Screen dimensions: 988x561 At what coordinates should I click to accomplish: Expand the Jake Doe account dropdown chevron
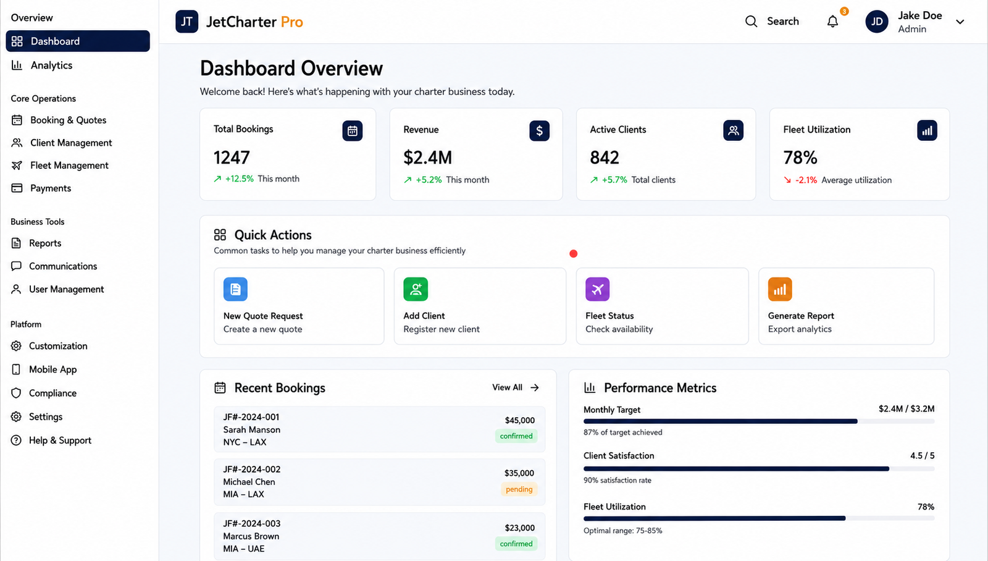coord(960,22)
